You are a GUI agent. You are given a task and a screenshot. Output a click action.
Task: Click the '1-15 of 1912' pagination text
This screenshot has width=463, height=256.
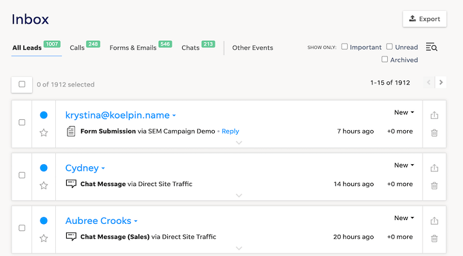click(x=390, y=83)
